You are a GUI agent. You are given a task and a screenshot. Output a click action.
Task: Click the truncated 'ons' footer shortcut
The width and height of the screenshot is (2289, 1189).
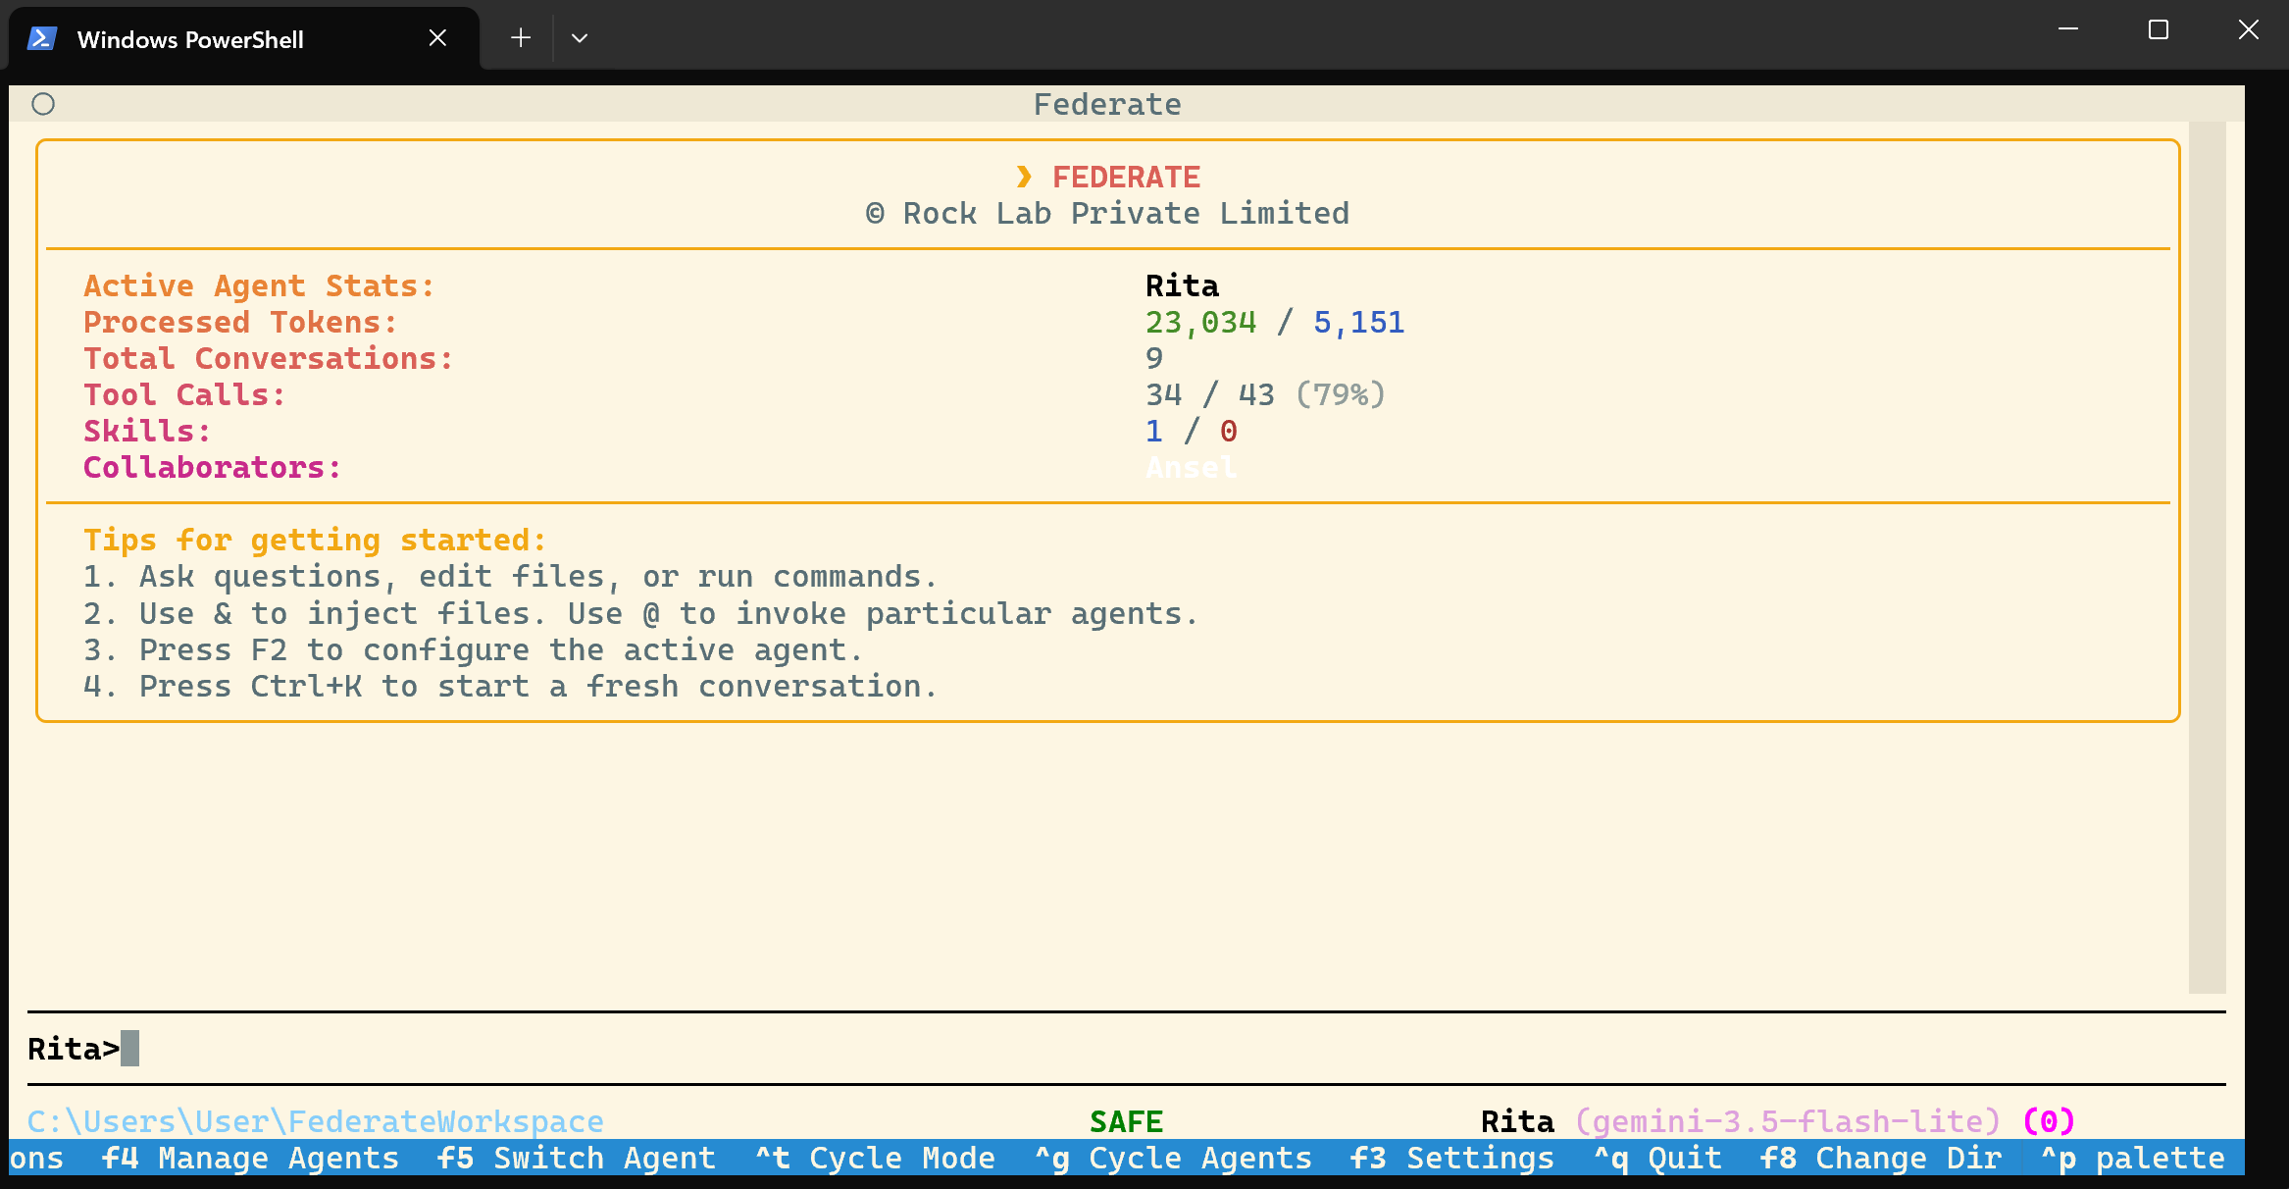(x=36, y=1158)
